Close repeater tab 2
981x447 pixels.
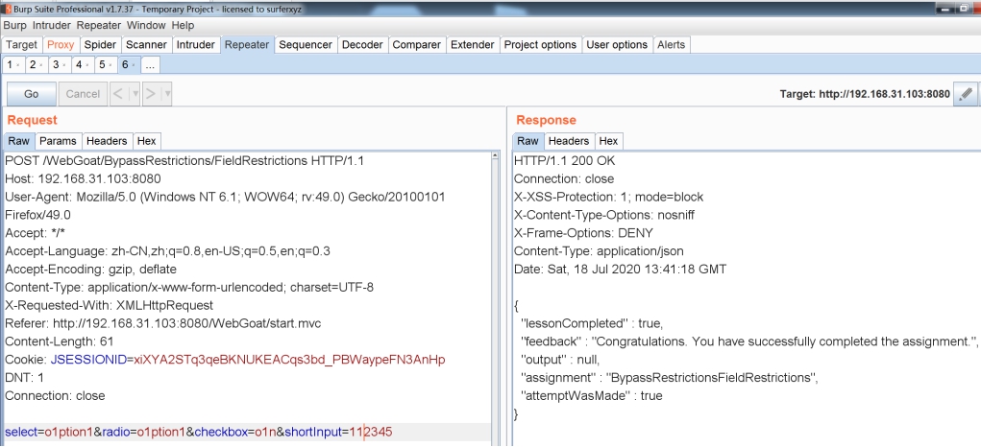(x=40, y=65)
